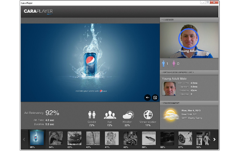The width and height of the screenshot is (239, 151).
Task: Click the Gender 72% value
Action: [92, 125]
